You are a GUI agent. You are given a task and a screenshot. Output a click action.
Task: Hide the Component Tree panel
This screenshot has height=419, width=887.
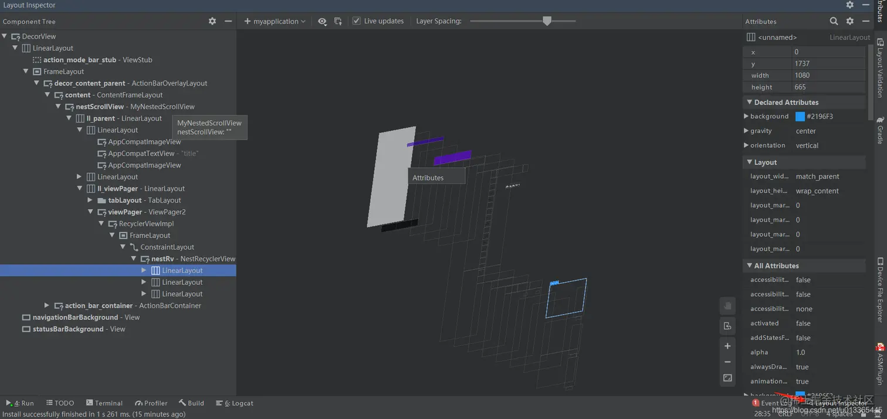228,21
